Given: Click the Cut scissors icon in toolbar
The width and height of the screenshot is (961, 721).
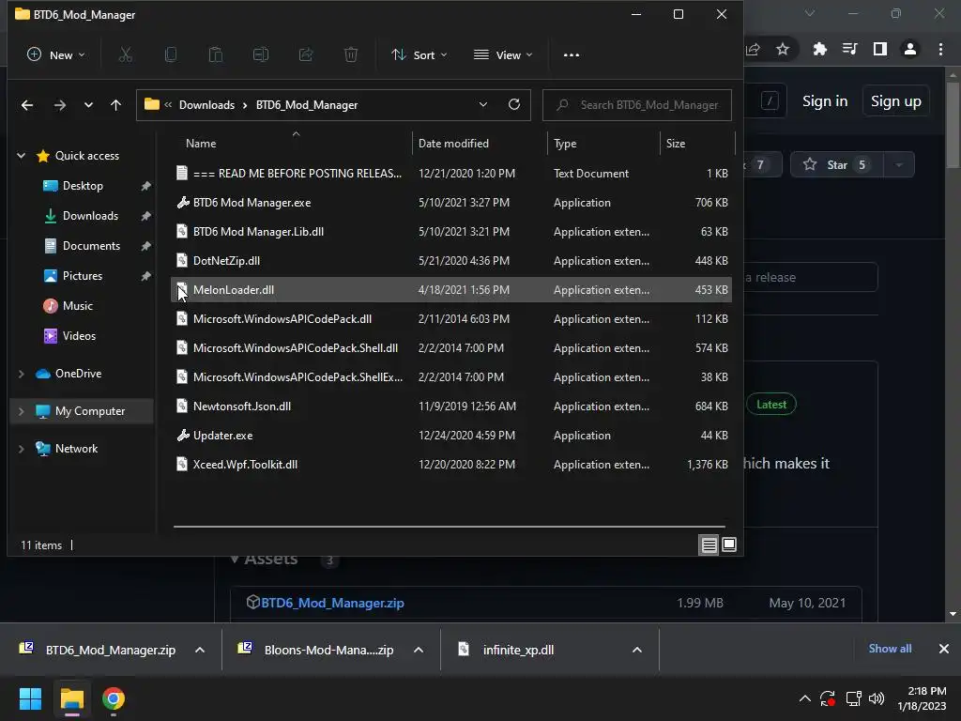Looking at the screenshot, I should click(125, 54).
